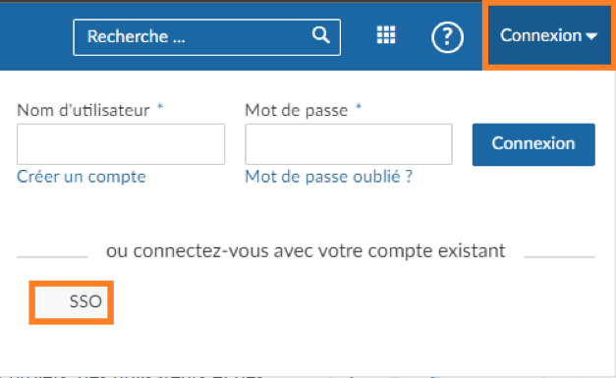
Task: Focus the Recherche search field
Action: point(206,37)
